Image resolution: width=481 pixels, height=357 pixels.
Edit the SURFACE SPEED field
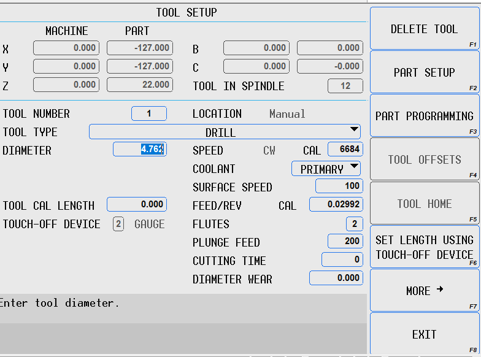[339, 186]
